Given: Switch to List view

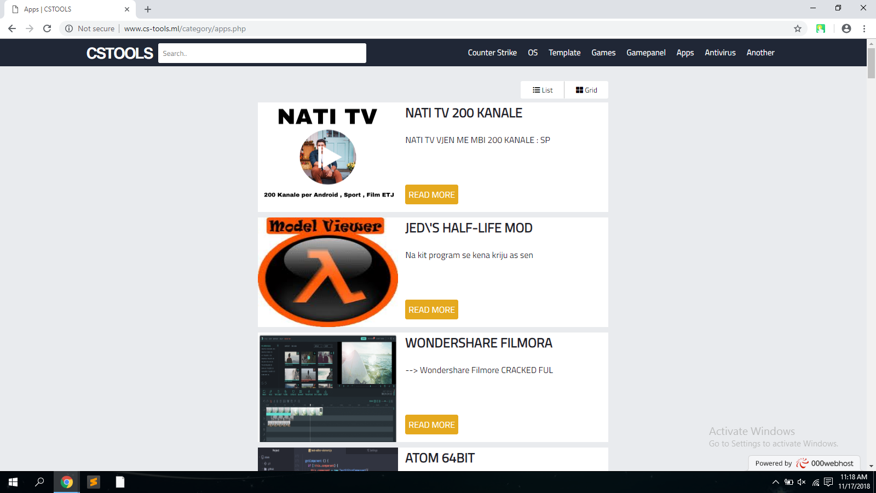Looking at the screenshot, I should (543, 90).
